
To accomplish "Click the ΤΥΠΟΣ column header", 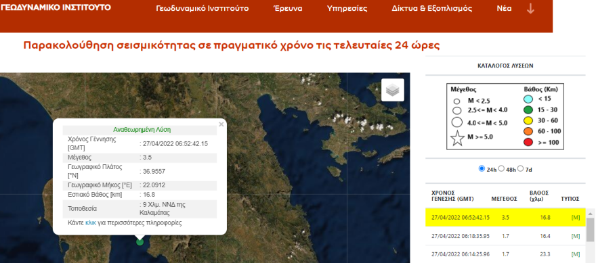I will coord(570,199).
